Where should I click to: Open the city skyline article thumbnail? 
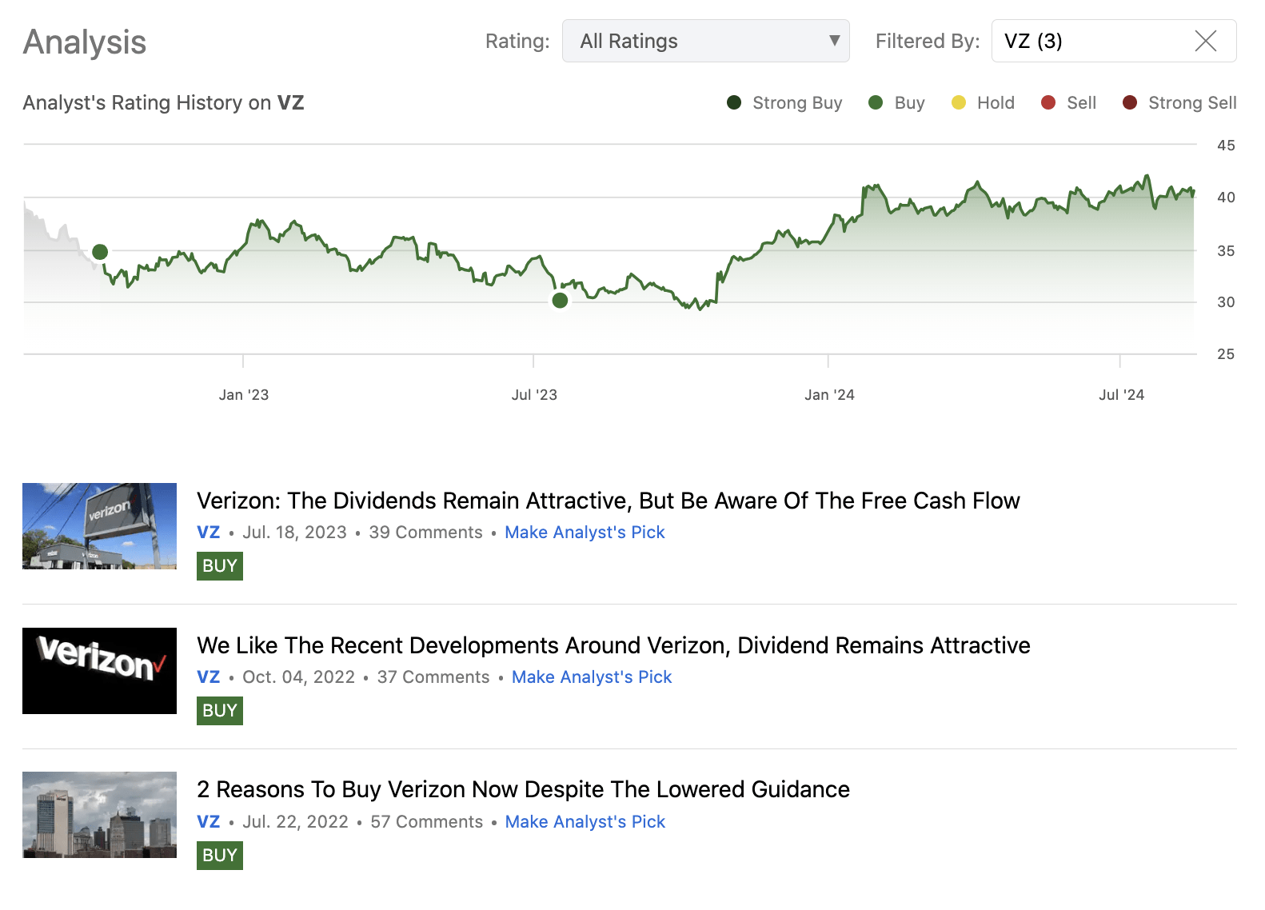pos(99,815)
